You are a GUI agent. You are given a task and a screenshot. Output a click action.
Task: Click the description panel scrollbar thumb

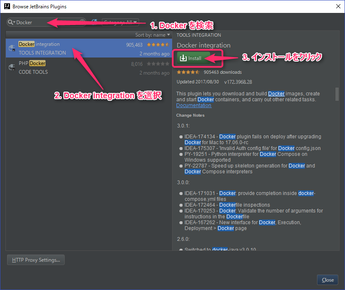coord(337,94)
